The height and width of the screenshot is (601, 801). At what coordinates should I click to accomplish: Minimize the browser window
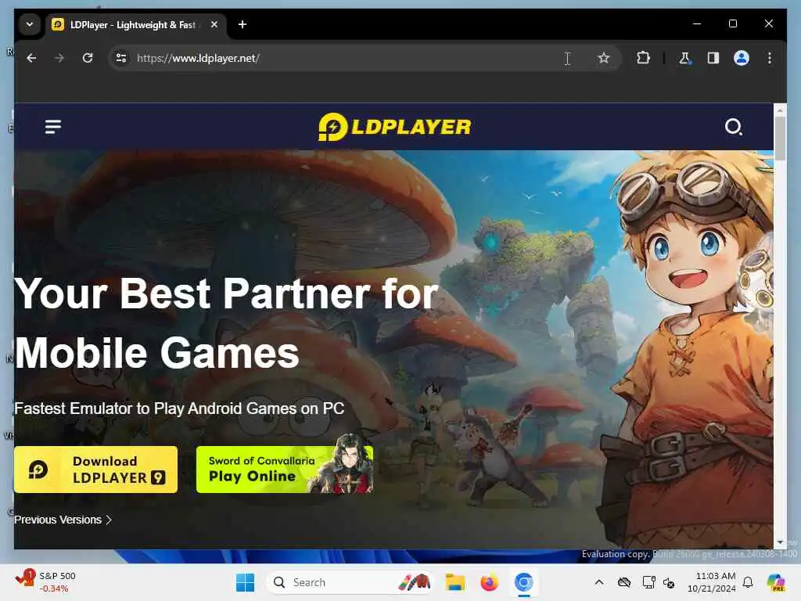(x=697, y=23)
